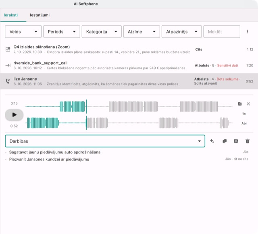Copy the actions with the copy icon
The width and height of the screenshot is (258, 234).
(x=225, y=141)
